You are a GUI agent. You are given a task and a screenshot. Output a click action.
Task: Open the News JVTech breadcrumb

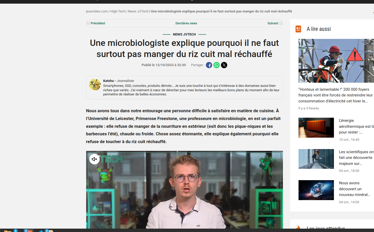click(138, 11)
